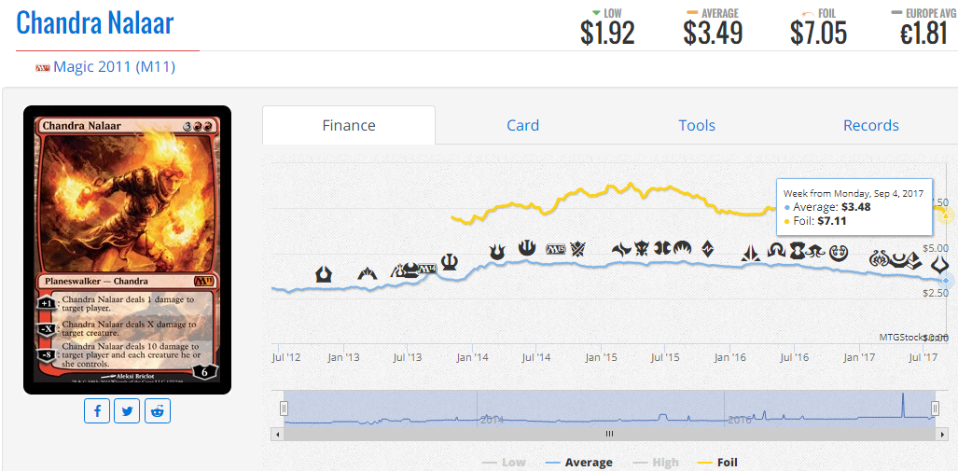The image size is (958, 471).
Task: Click the €1.81 Europe average price
Action: tap(923, 34)
